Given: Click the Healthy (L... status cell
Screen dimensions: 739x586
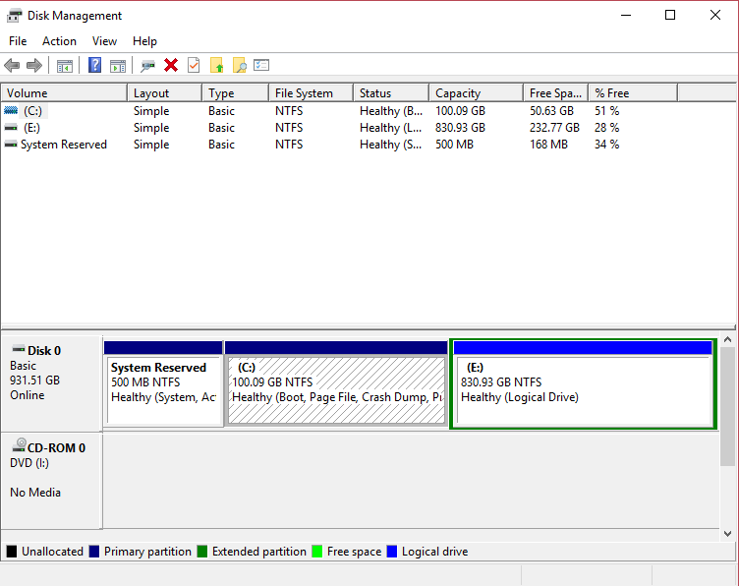Looking at the screenshot, I should [x=391, y=128].
